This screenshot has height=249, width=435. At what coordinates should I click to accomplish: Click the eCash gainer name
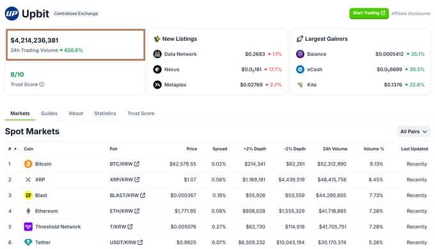(x=315, y=69)
